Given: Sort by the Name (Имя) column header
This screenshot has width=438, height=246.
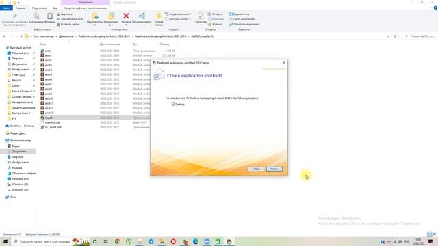Looking at the screenshot, I should [x=43, y=44].
